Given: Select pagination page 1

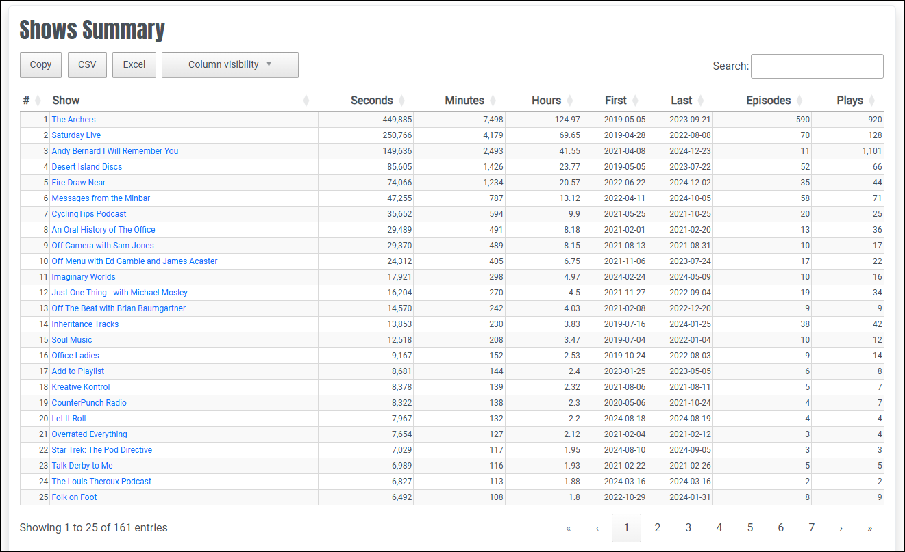Looking at the screenshot, I should [626, 528].
